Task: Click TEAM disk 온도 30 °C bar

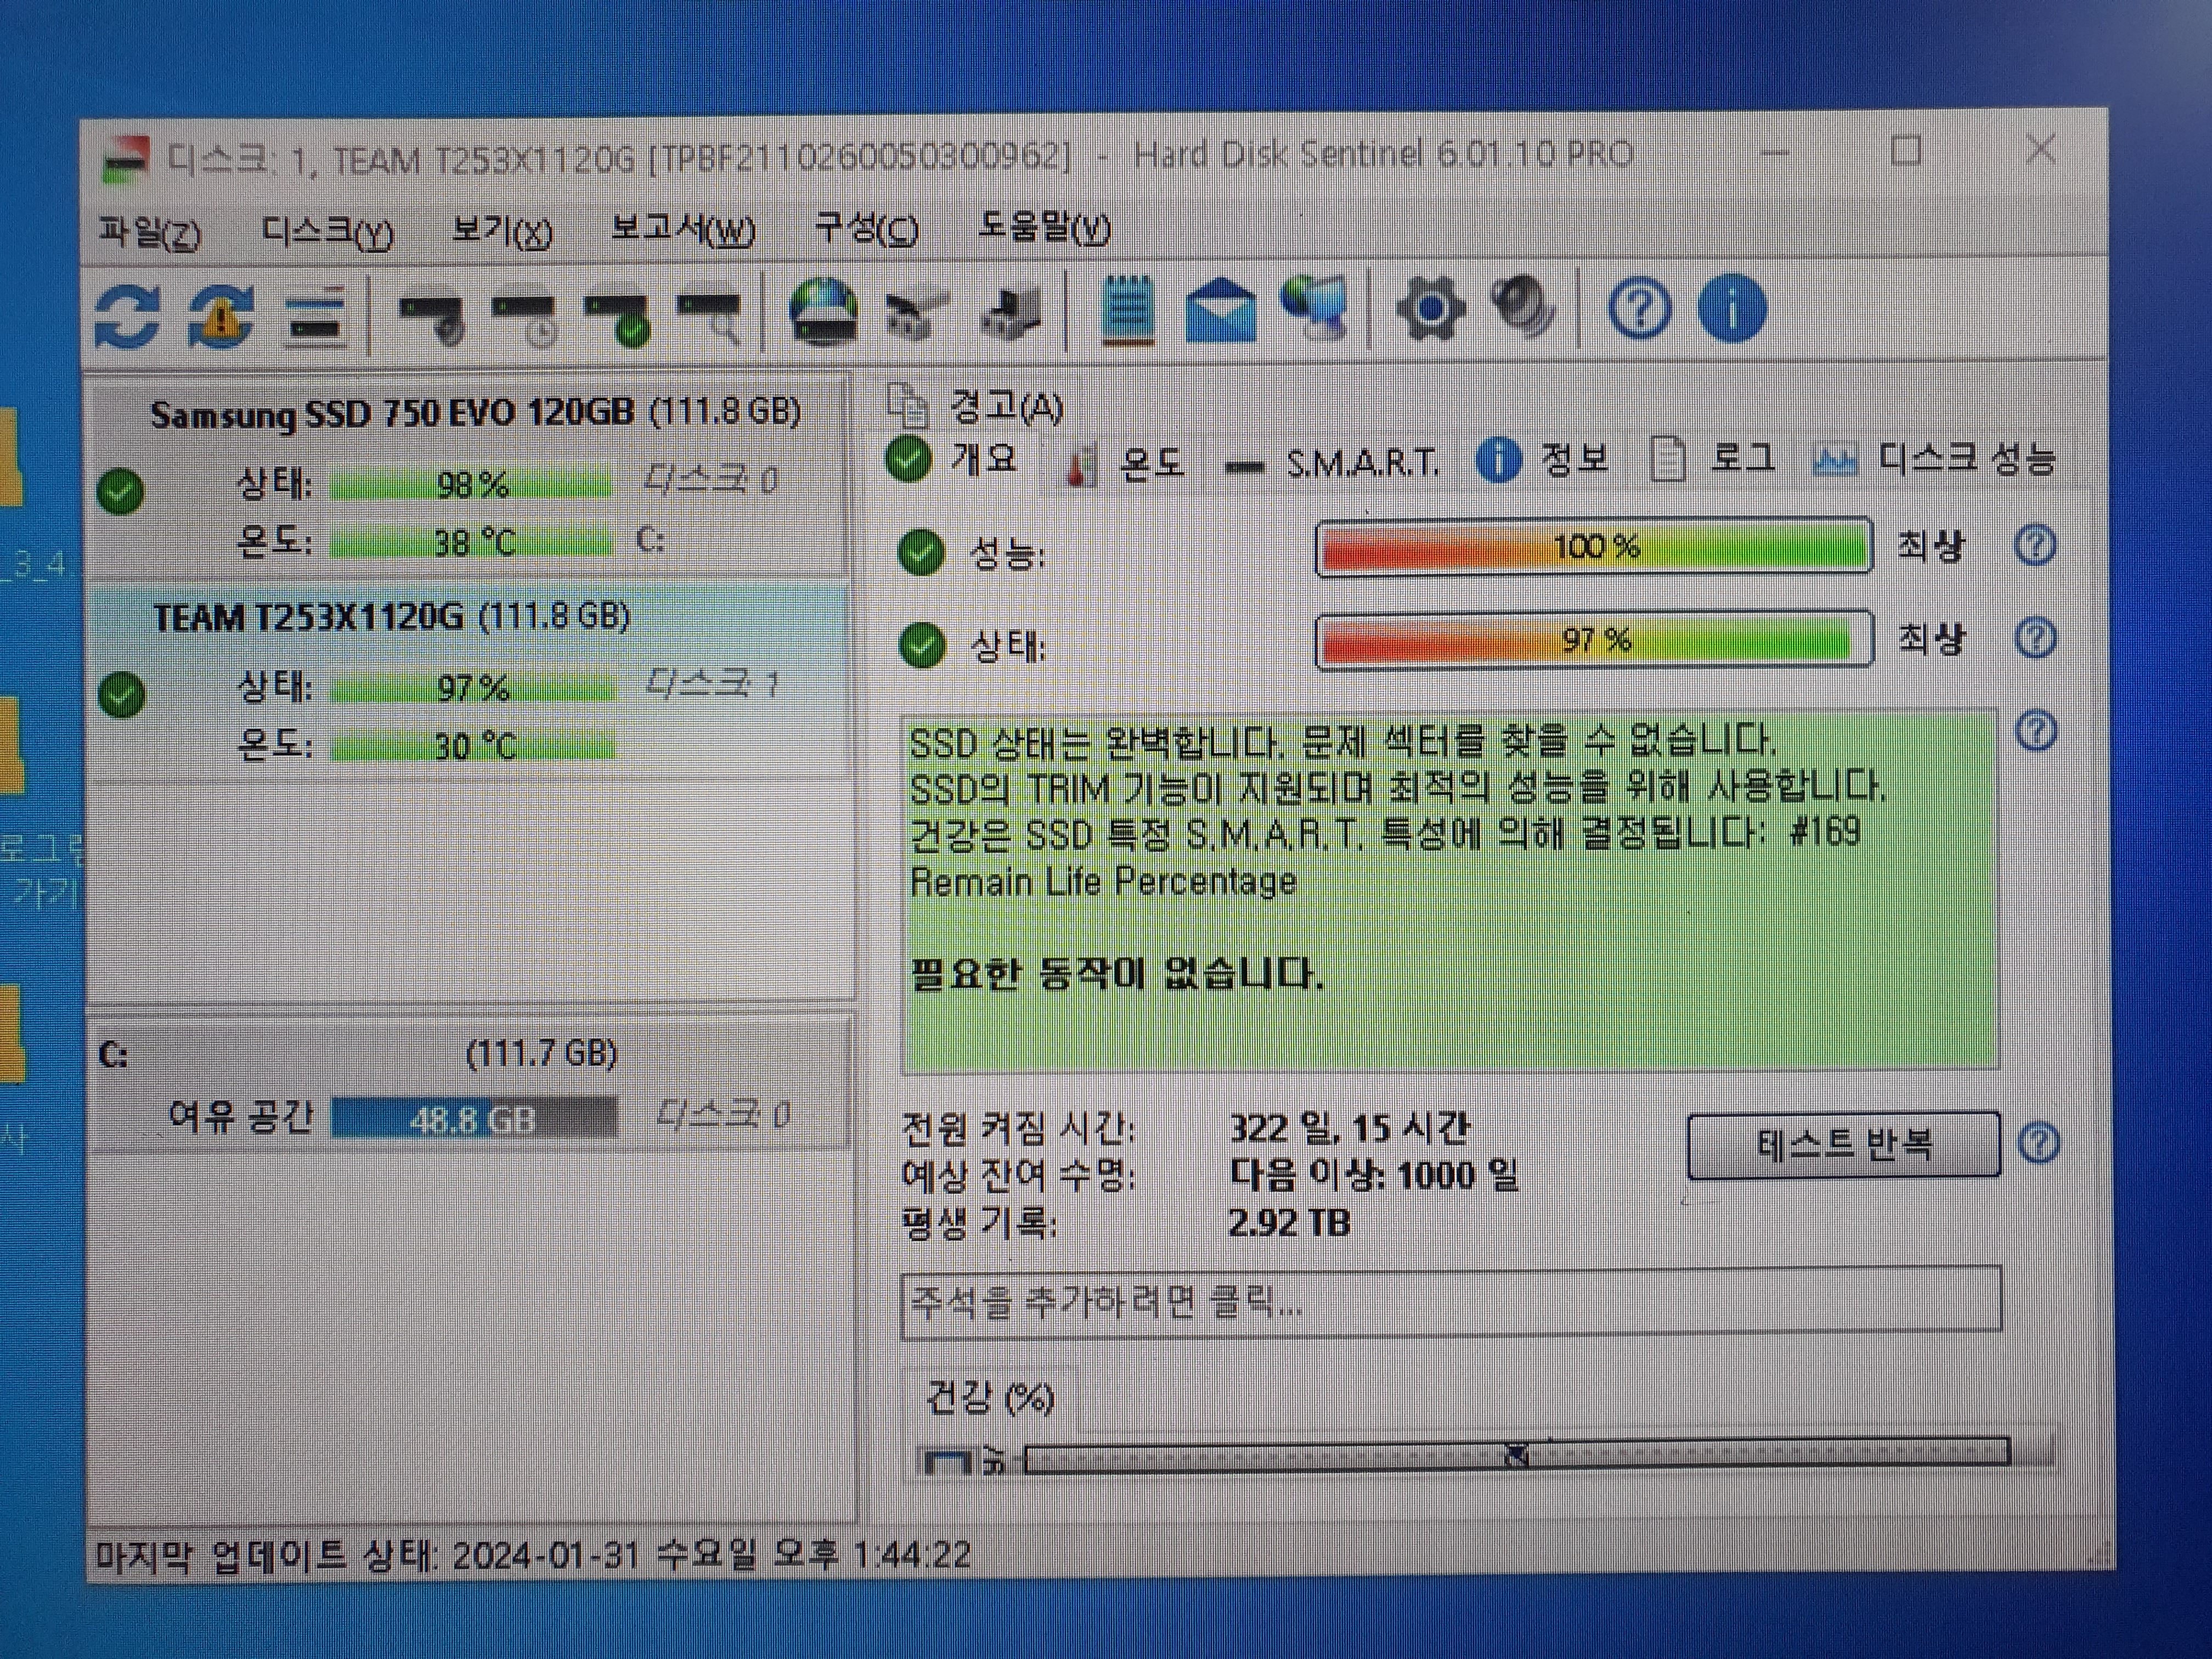Action: tap(473, 746)
